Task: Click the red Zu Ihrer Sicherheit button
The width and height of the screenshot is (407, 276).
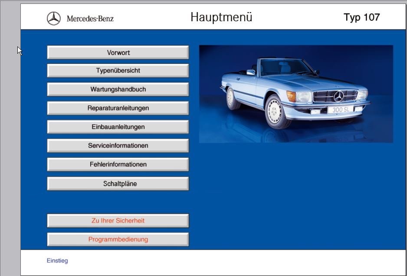Action: click(118, 221)
